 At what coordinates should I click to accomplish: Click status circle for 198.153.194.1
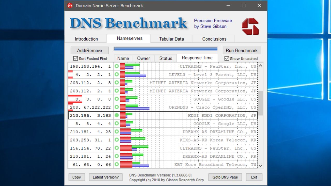[117, 66]
